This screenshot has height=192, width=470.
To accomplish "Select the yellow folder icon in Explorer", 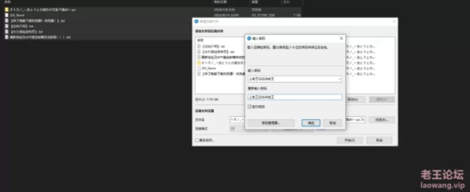I will pyautogui.click(x=6, y=10).
